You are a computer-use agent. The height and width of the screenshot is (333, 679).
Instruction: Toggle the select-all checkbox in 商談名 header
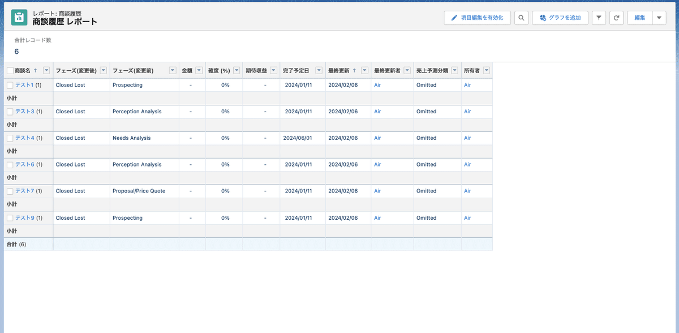point(10,71)
